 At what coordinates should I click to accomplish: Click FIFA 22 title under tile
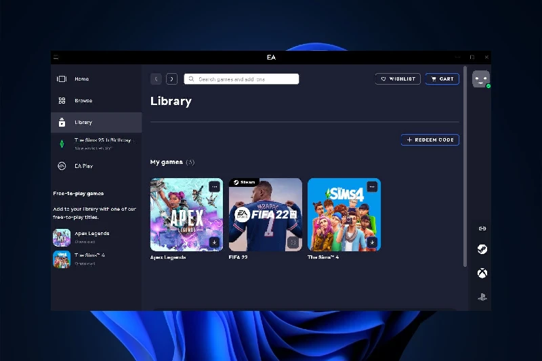pyautogui.click(x=238, y=257)
